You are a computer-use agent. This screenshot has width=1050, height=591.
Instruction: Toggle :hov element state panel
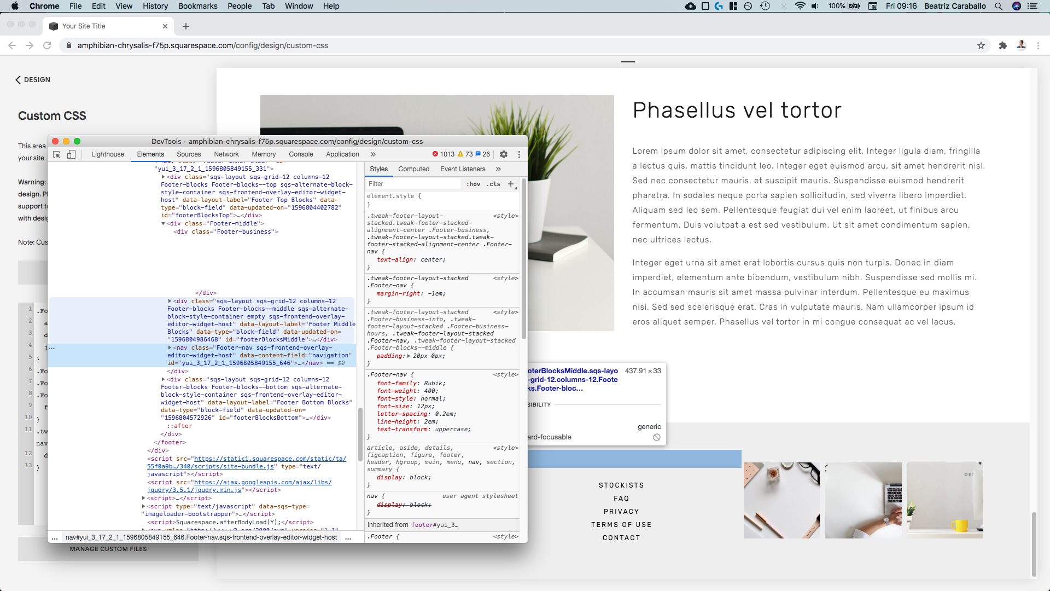click(x=474, y=184)
